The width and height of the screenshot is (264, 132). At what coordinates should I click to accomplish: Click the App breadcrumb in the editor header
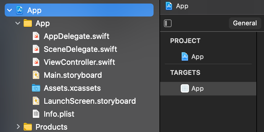coord(182,6)
